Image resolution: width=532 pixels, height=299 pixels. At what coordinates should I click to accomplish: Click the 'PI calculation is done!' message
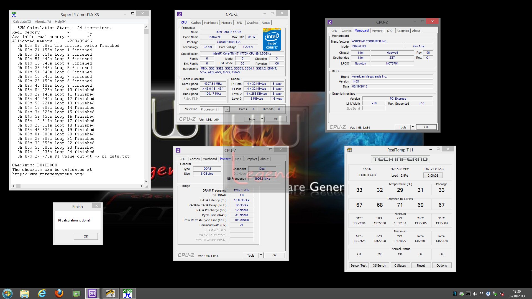pos(74,220)
